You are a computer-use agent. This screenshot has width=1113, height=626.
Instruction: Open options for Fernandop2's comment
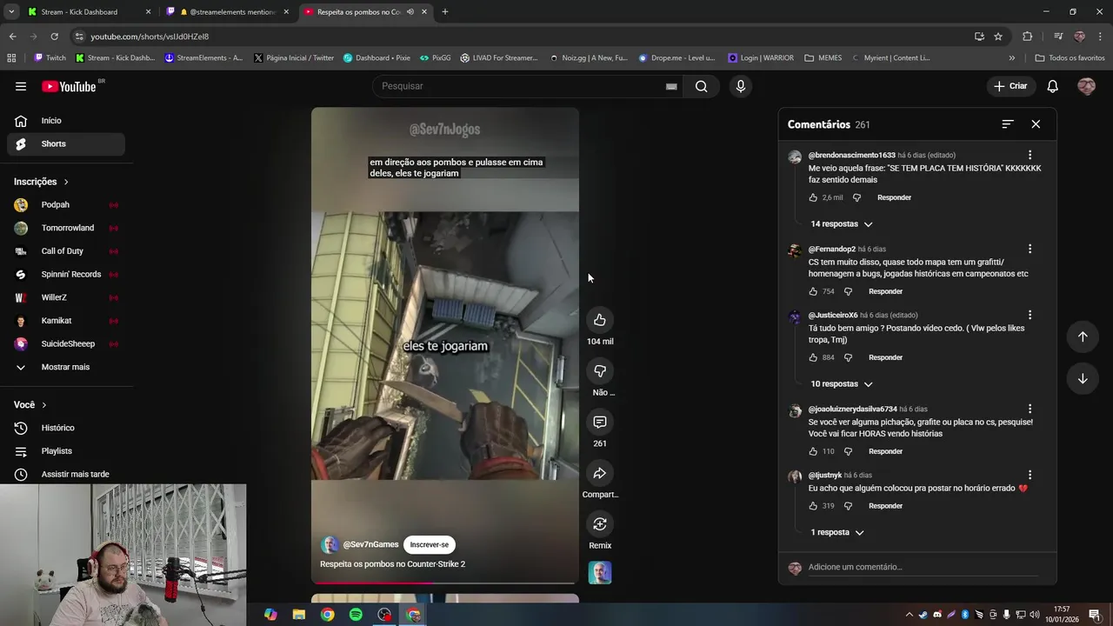[1030, 249]
